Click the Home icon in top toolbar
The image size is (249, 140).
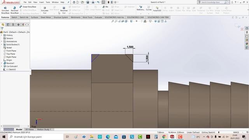point(74,2)
